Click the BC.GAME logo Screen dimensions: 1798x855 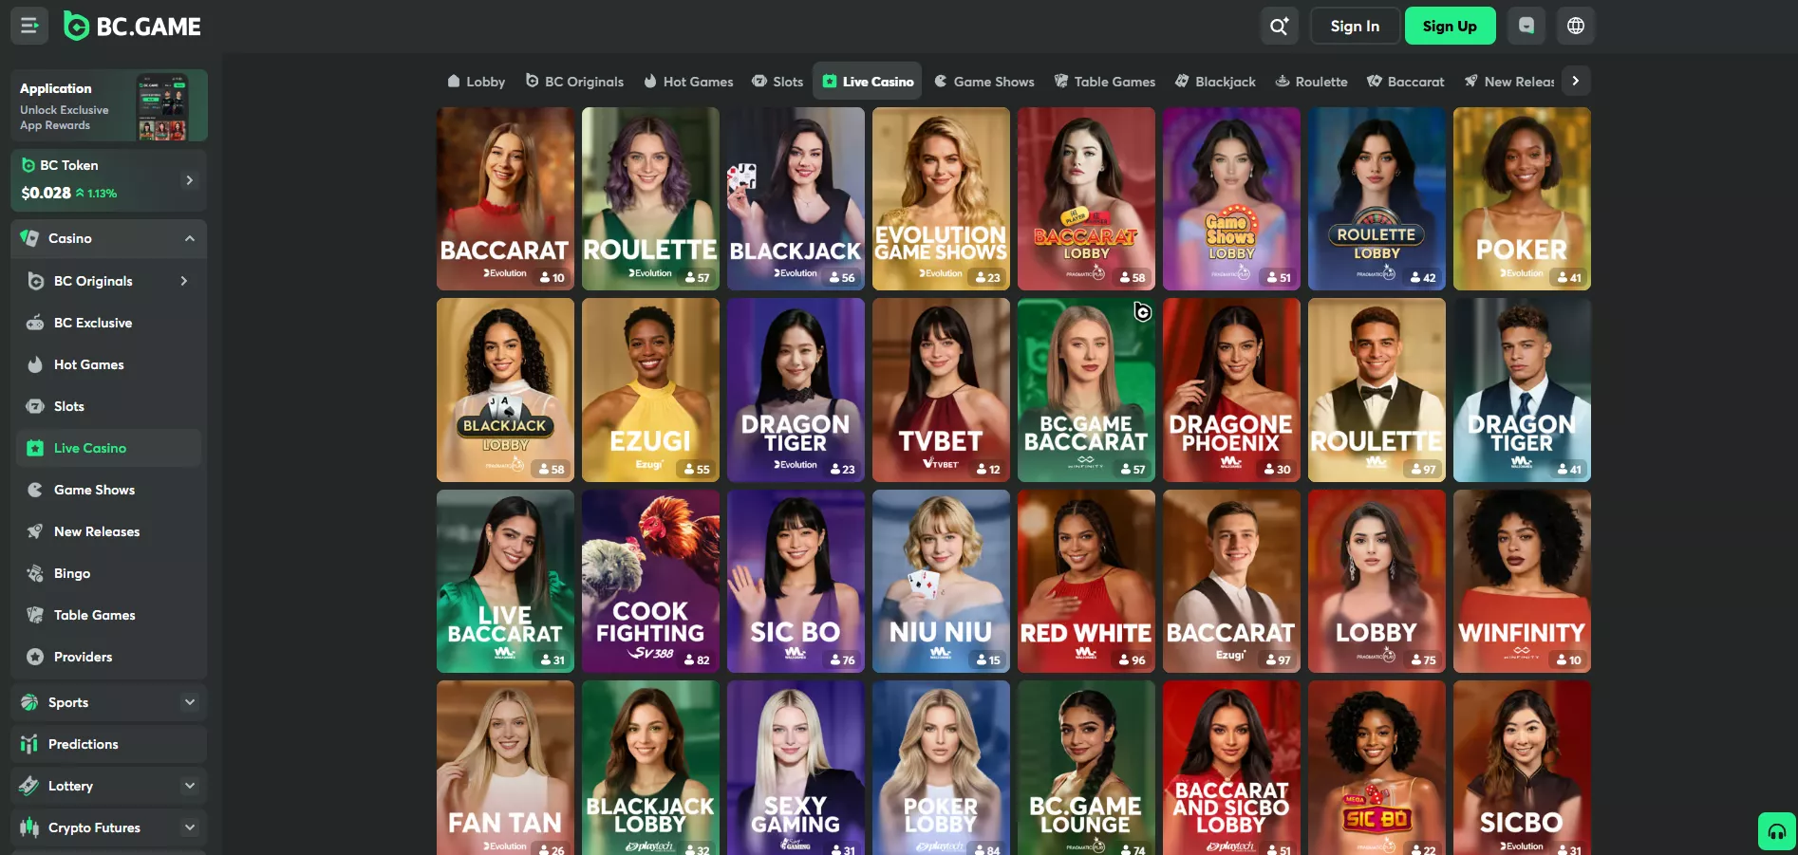point(132,26)
